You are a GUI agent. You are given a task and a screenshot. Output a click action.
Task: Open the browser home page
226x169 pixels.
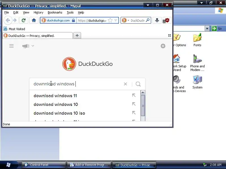(x=34, y=20)
